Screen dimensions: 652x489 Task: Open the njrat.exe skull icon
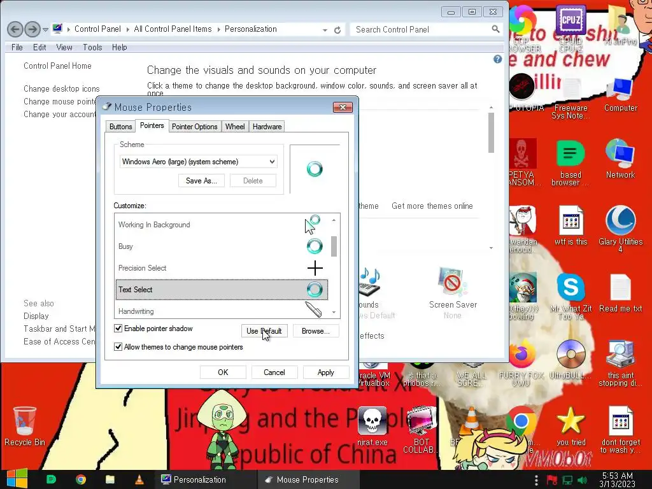(372, 426)
